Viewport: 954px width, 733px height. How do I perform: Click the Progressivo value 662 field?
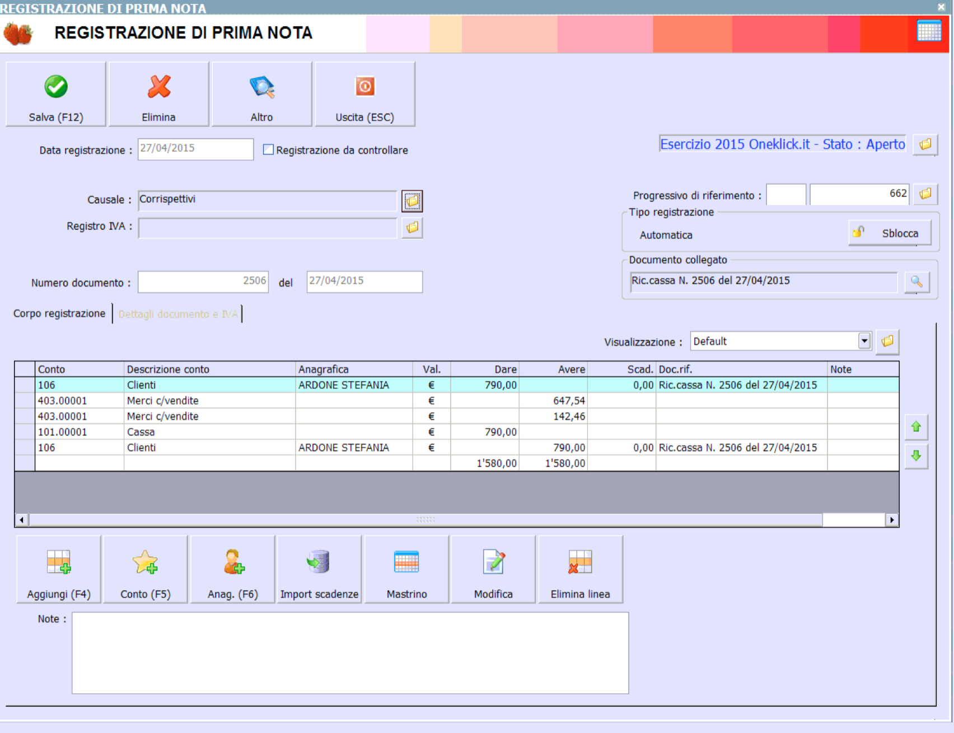(x=859, y=194)
